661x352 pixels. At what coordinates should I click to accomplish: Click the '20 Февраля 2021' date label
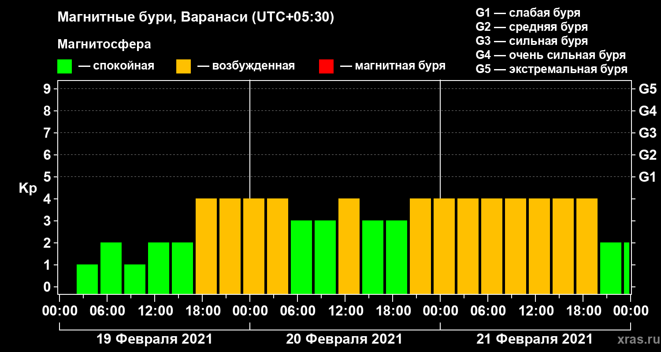(x=345, y=339)
